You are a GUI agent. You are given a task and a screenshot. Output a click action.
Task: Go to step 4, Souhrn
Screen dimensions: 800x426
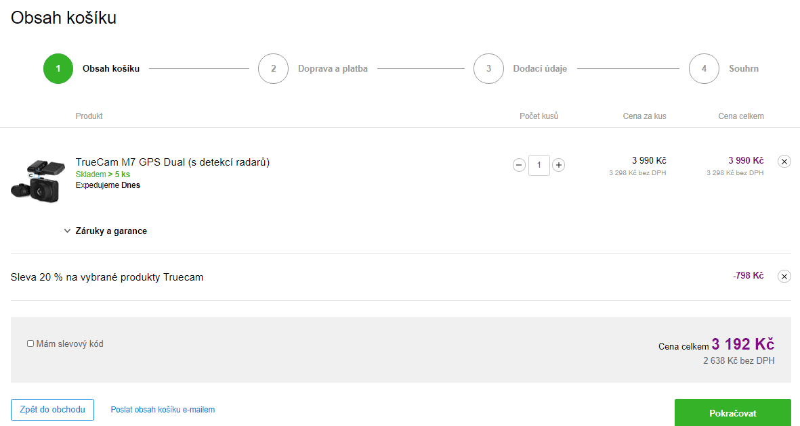724,69
